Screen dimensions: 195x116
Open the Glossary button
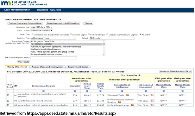click(88, 23)
